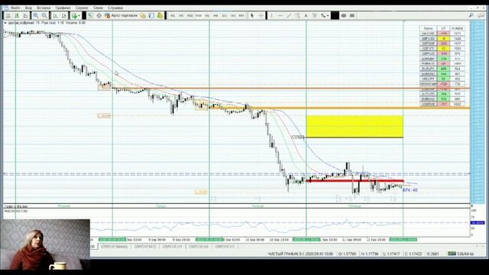Select the rectangle shape tool
This screenshot has height=275, width=489.
(x=352, y=15)
